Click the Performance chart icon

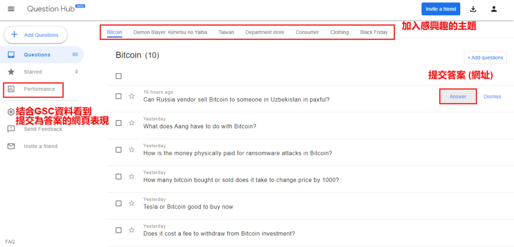[x=11, y=89]
